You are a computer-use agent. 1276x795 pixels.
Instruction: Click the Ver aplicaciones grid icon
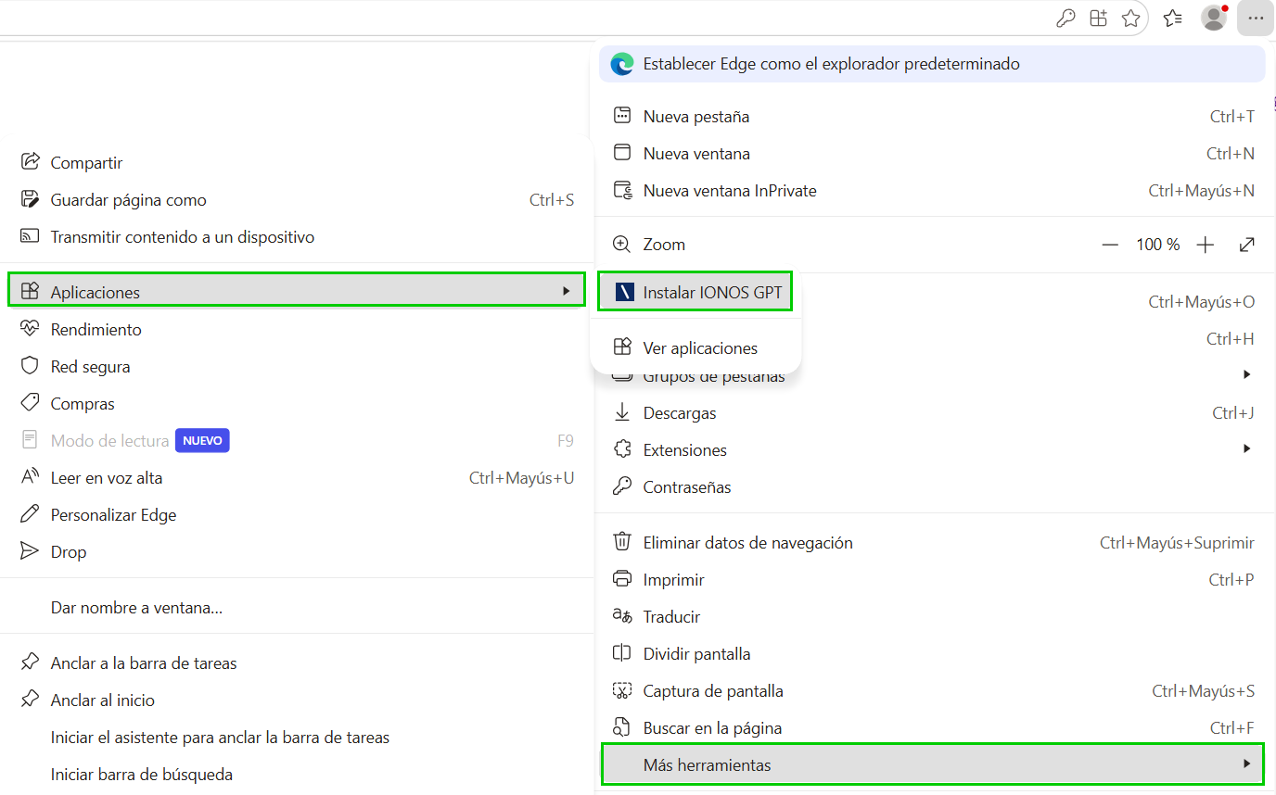coord(623,347)
